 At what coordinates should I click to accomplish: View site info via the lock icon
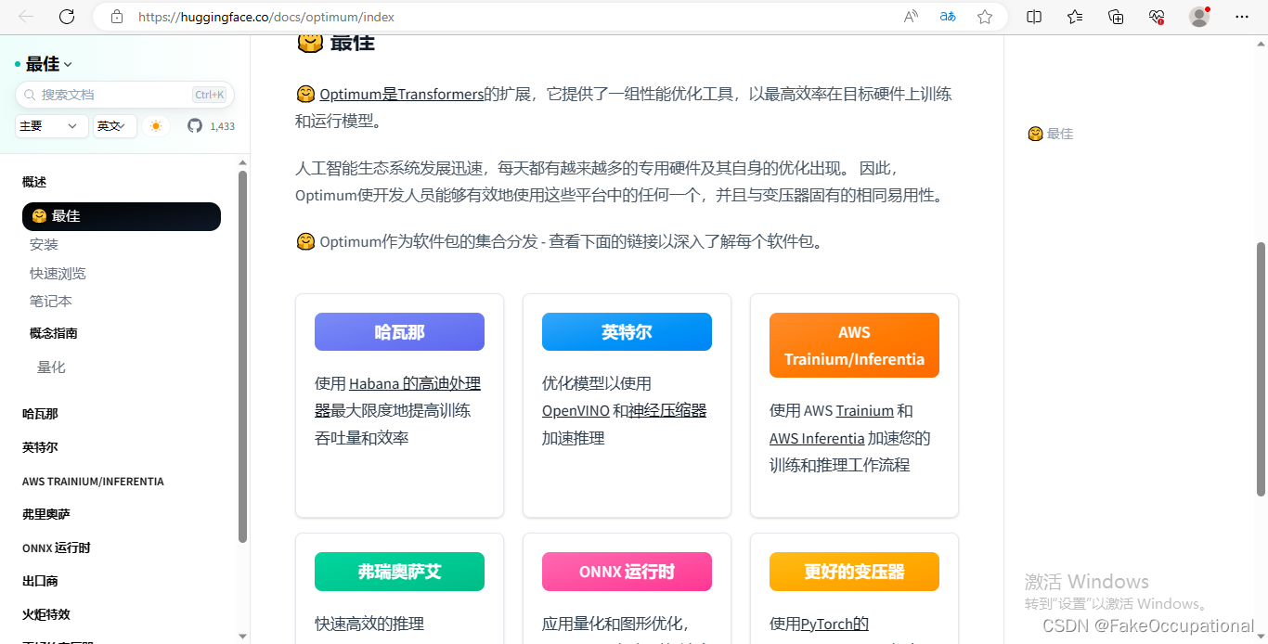116,17
